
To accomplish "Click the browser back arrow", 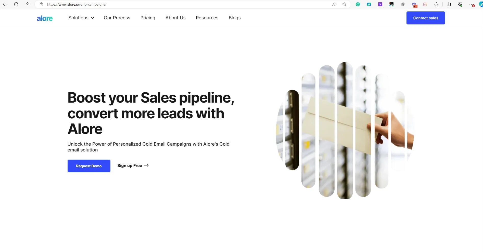I will pyautogui.click(x=5, y=4).
